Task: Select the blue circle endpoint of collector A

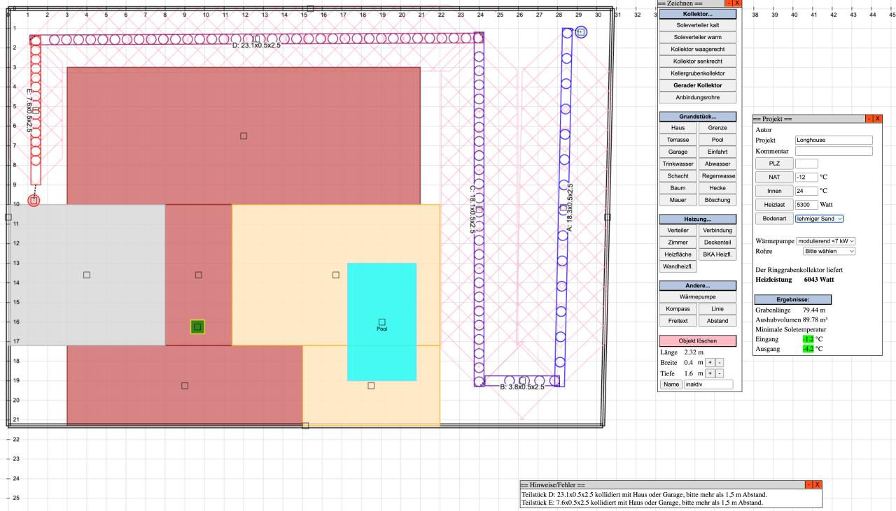Action: click(581, 31)
